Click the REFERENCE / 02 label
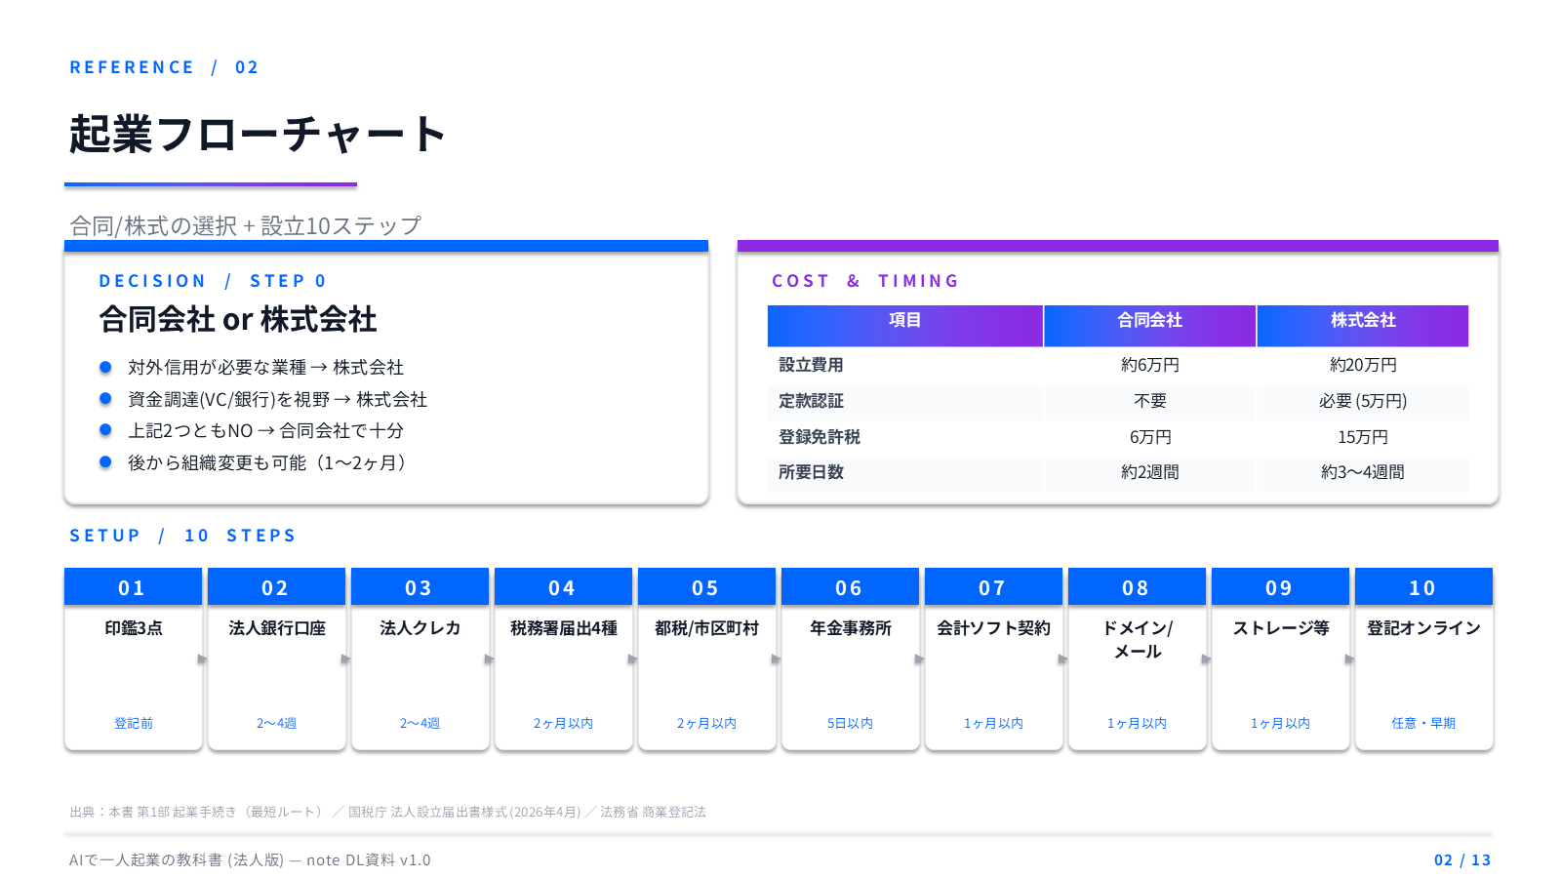Screen dimensions: 1561x878 164,67
